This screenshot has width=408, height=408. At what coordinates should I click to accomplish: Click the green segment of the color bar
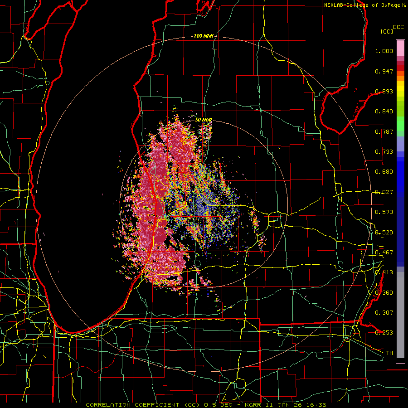click(x=400, y=124)
